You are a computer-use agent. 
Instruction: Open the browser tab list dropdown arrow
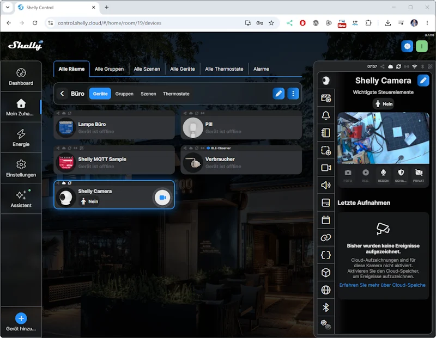(8, 8)
